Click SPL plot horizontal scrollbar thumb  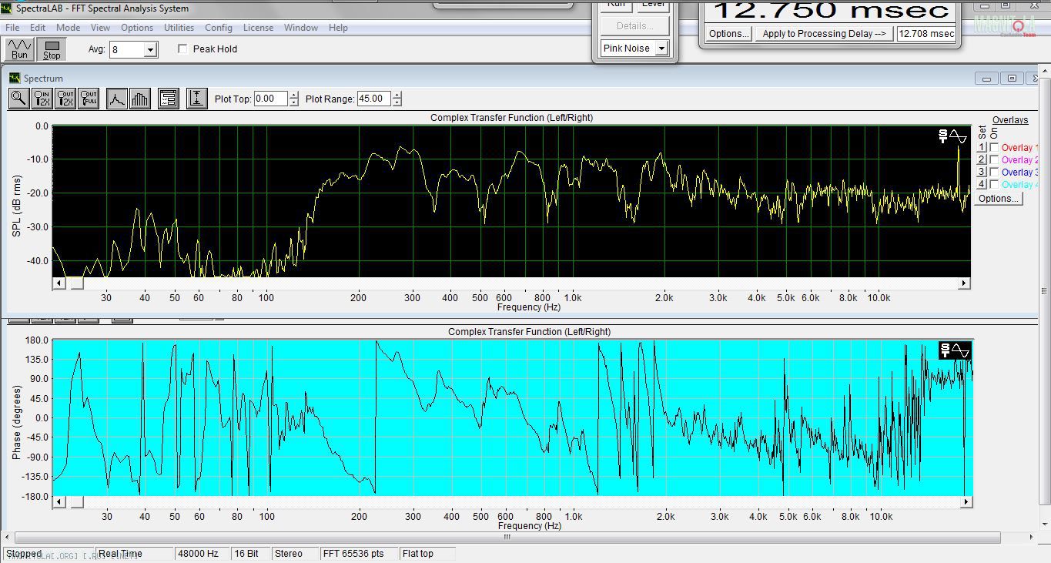(76, 283)
